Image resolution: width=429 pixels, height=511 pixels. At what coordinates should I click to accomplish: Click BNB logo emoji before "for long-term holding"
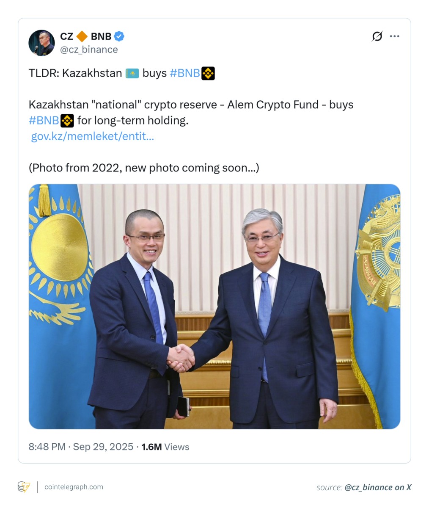67,121
